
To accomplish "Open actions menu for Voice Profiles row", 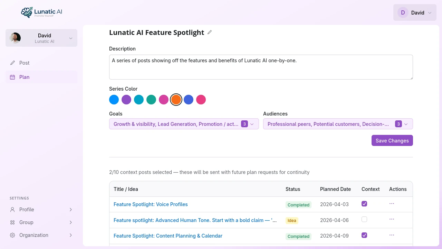I will (x=392, y=204).
